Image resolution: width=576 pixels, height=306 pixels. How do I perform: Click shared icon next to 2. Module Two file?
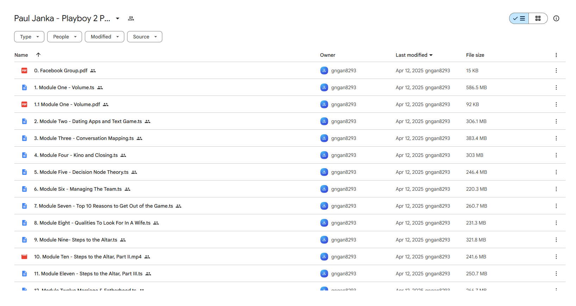coord(148,121)
